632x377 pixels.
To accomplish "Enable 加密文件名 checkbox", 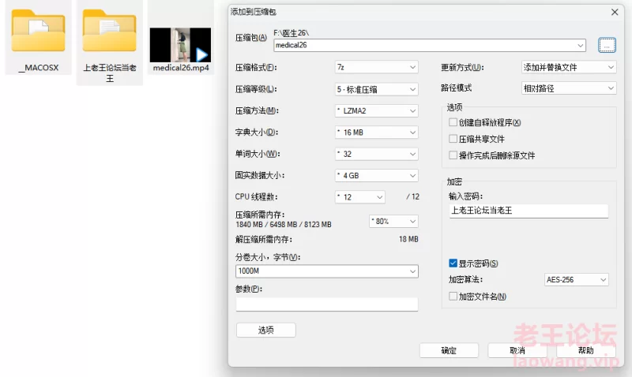I will tap(453, 296).
